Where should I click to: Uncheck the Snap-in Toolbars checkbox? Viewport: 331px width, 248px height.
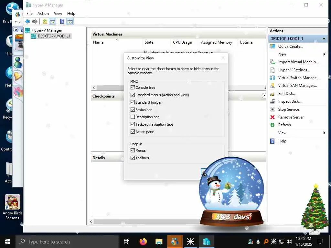point(133,158)
